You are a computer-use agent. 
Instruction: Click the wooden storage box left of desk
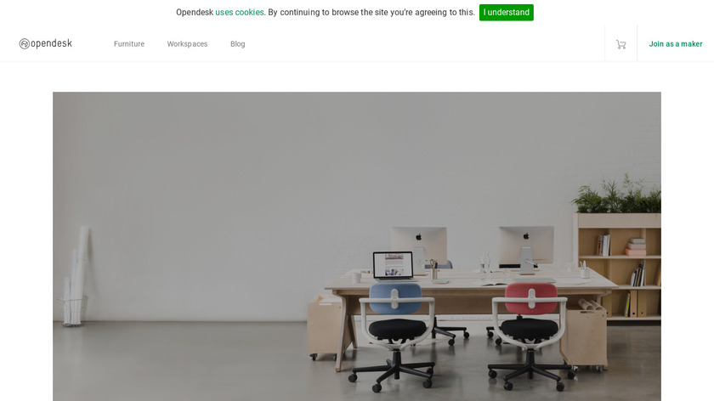point(326,326)
